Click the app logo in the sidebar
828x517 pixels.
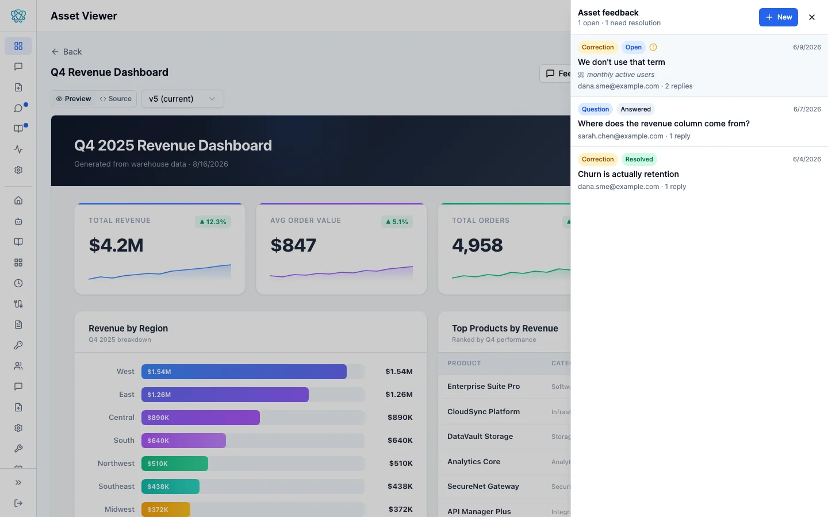pos(18,16)
